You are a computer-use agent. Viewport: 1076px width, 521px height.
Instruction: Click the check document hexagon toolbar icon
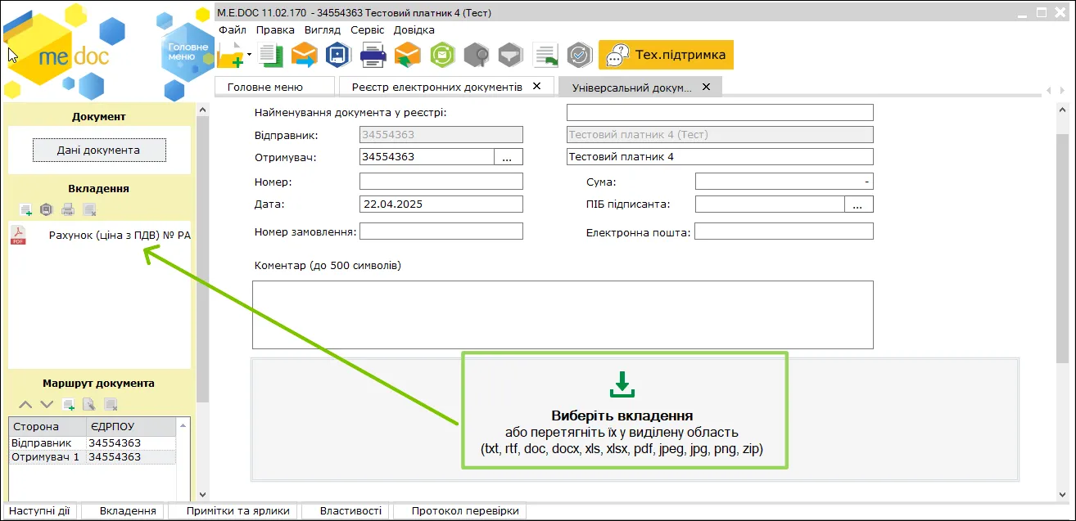(x=580, y=56)
